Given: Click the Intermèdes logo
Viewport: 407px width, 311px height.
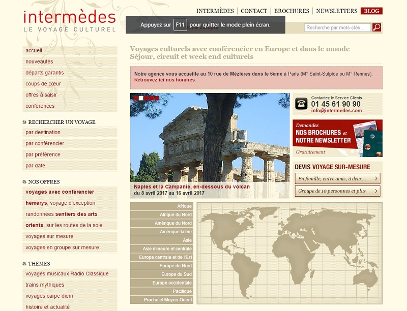Looking at the screenshot, I should (x=69, y=20).
